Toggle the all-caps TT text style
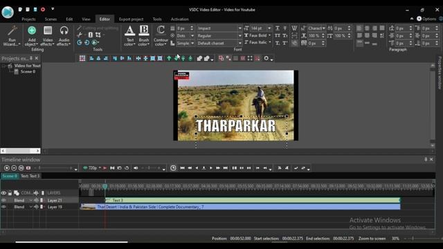Viewport: 443px width, 249px height. pyautogui.click(x=278, y=35)
